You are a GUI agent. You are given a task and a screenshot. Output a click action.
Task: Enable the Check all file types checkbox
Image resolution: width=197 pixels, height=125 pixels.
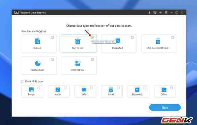tap(22, 81)
